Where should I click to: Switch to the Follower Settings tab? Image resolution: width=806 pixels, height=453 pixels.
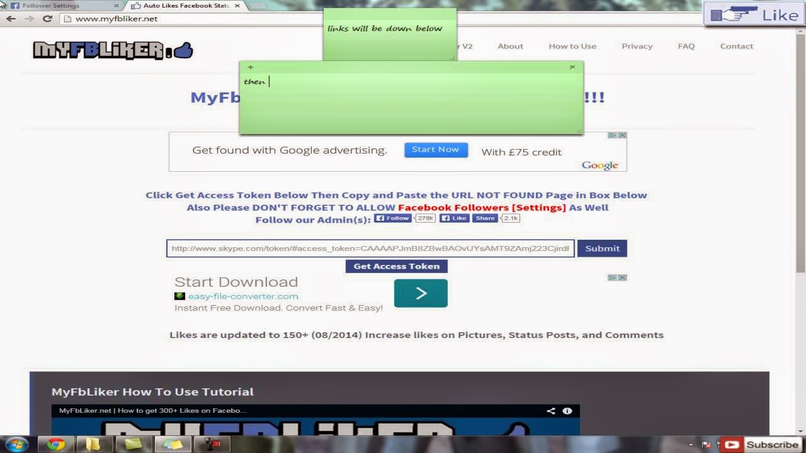click(x=63, y=6)
